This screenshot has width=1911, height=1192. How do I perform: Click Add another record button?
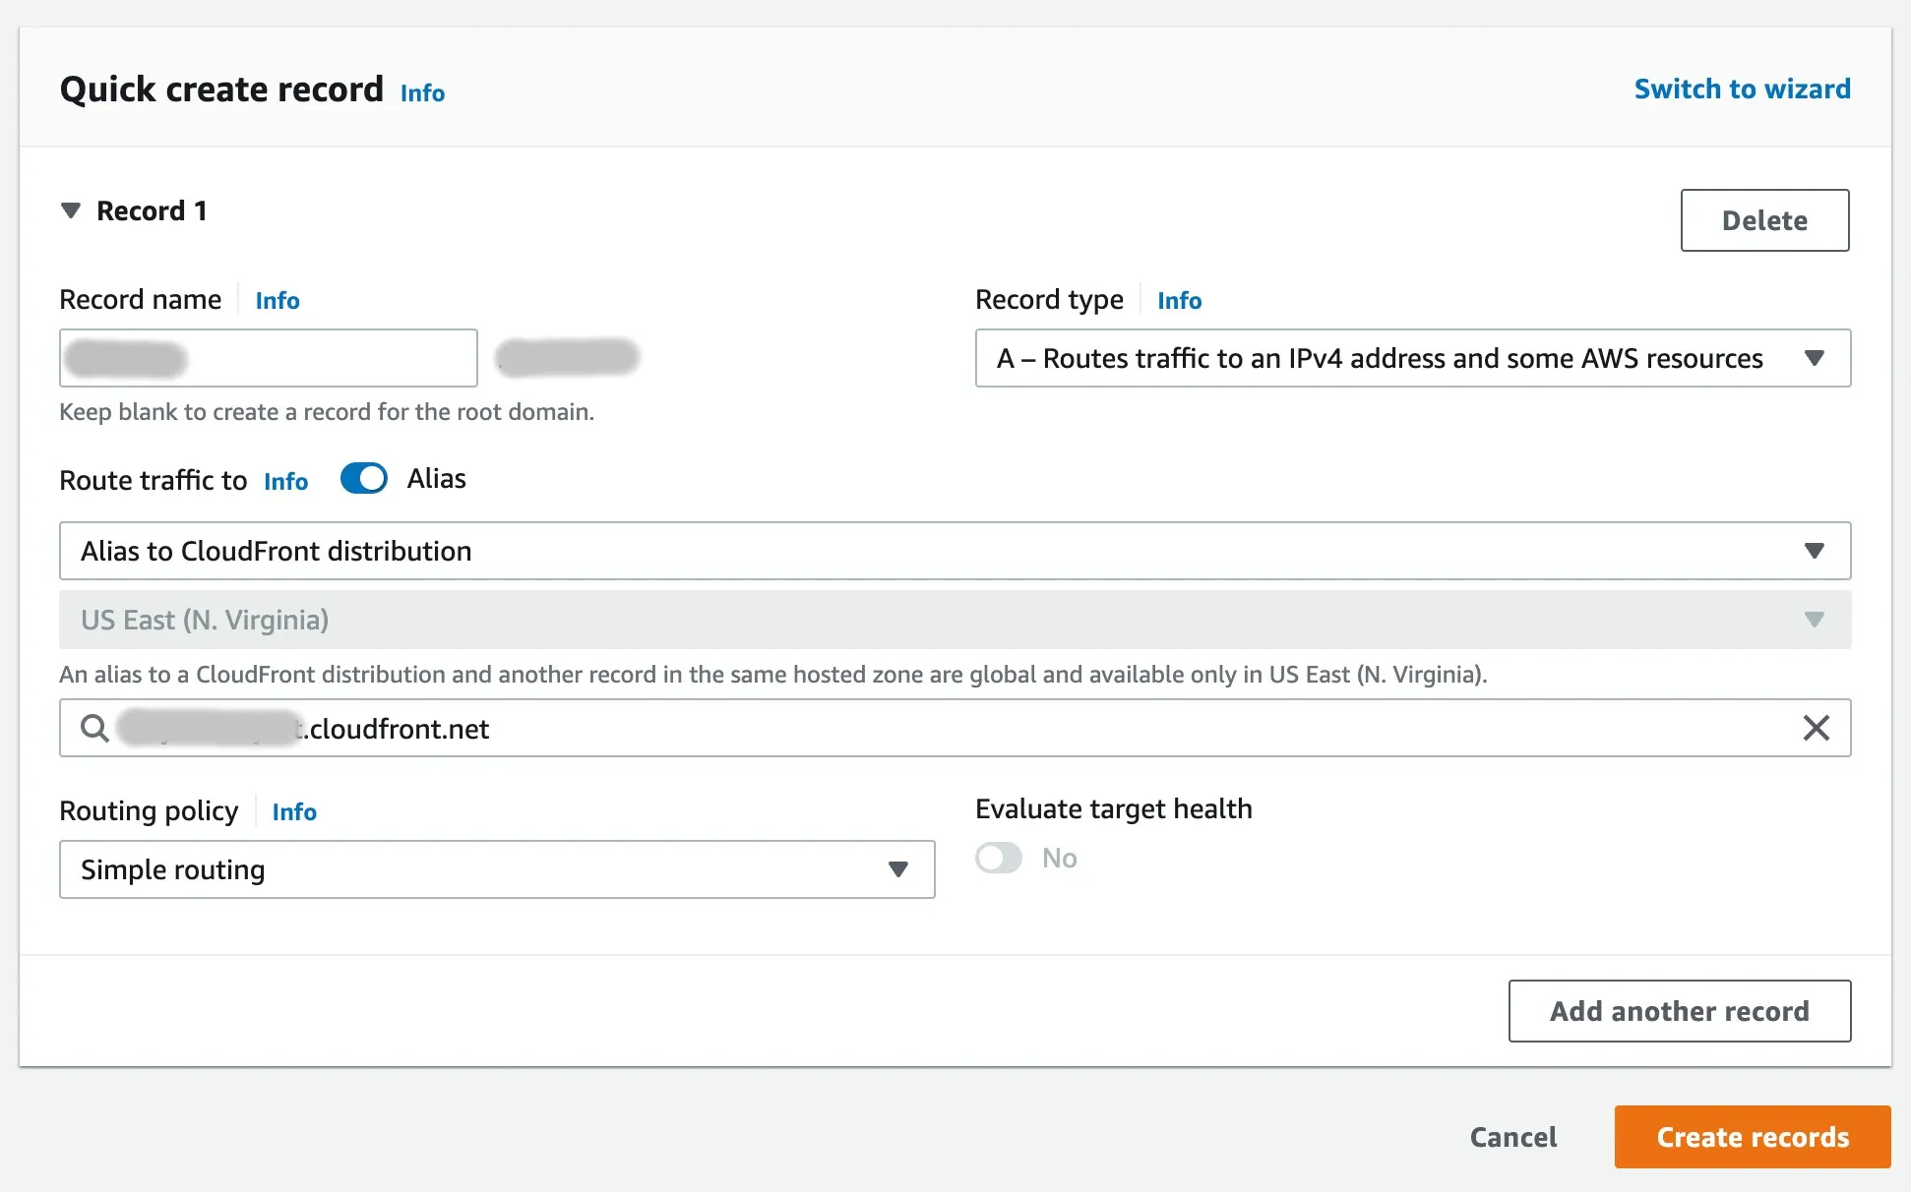(1679, 1011)
